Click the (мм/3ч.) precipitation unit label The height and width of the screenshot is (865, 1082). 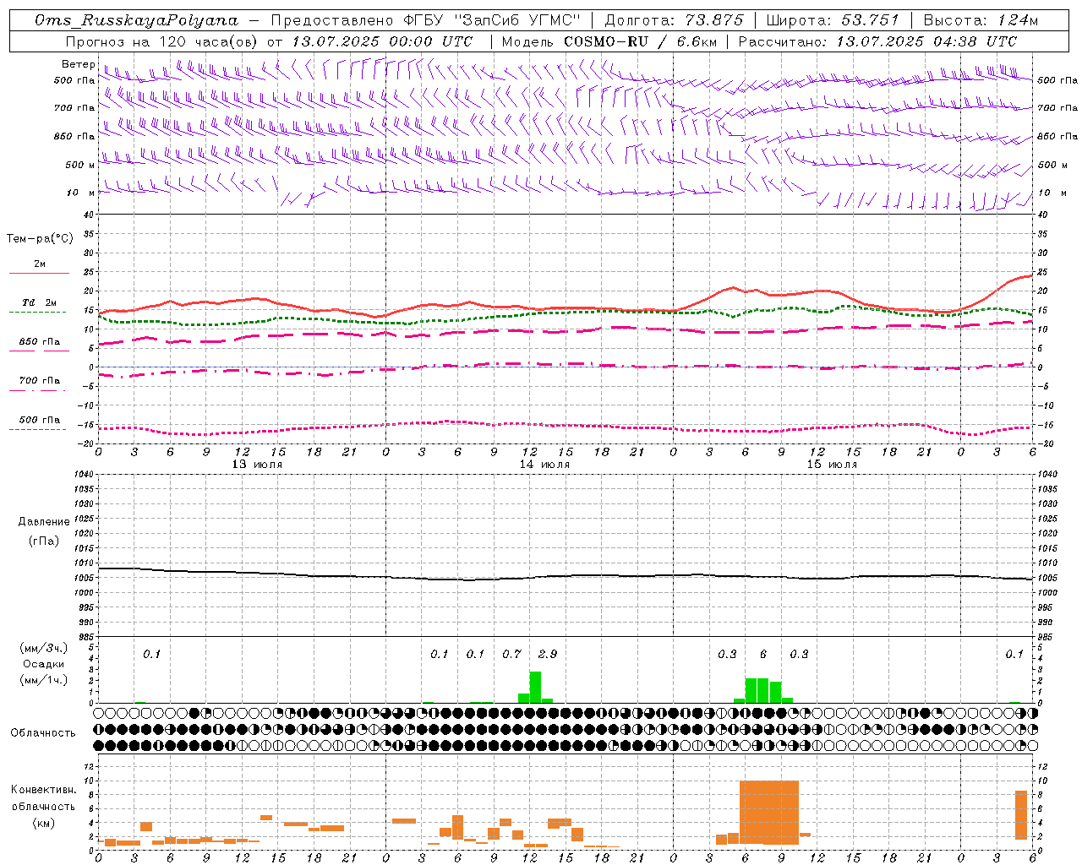coord(43,648)
